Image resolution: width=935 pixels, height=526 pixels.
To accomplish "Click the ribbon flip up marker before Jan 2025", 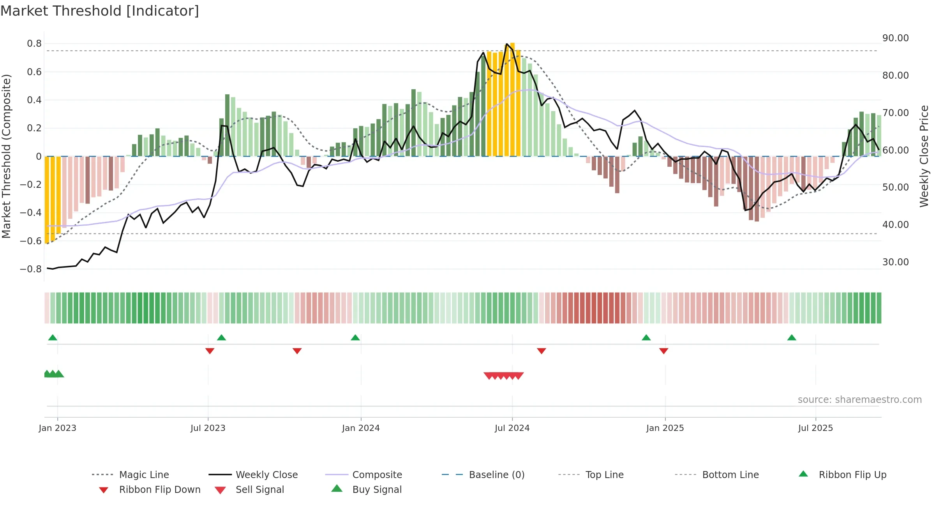I will (x=646, y=337).
